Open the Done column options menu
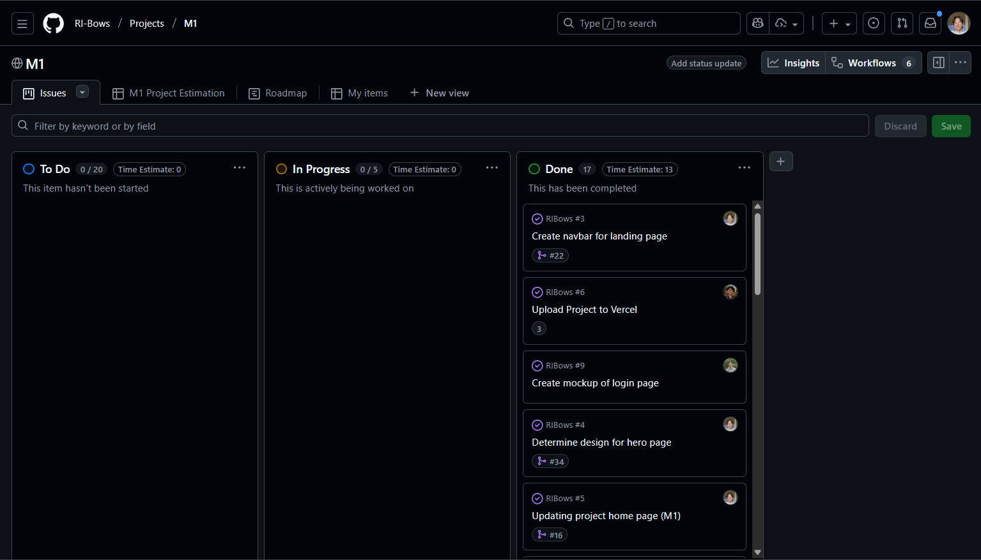This screenshot has width=981, height=560. tap(745, 168)
